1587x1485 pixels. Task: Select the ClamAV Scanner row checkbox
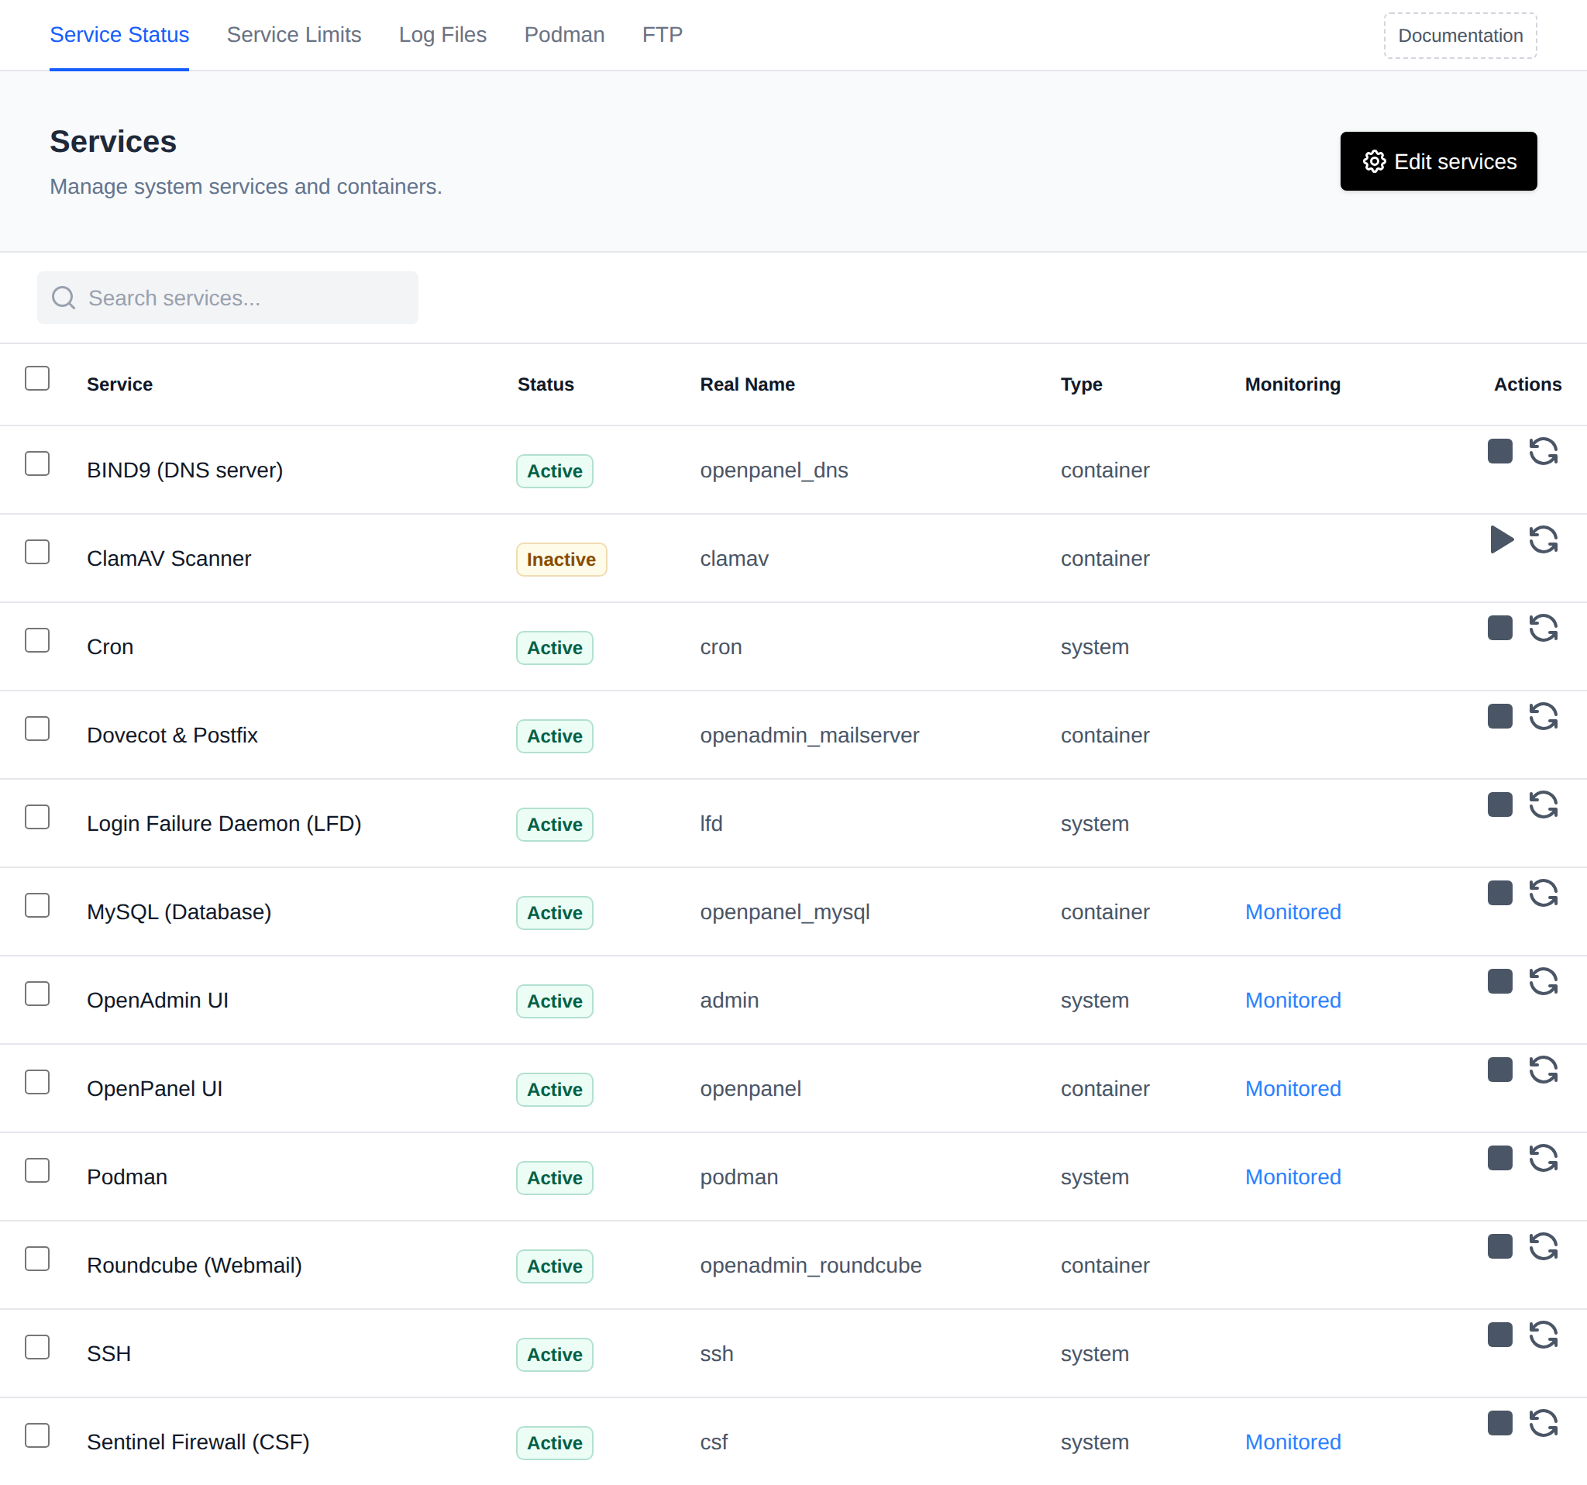(36, 553)
